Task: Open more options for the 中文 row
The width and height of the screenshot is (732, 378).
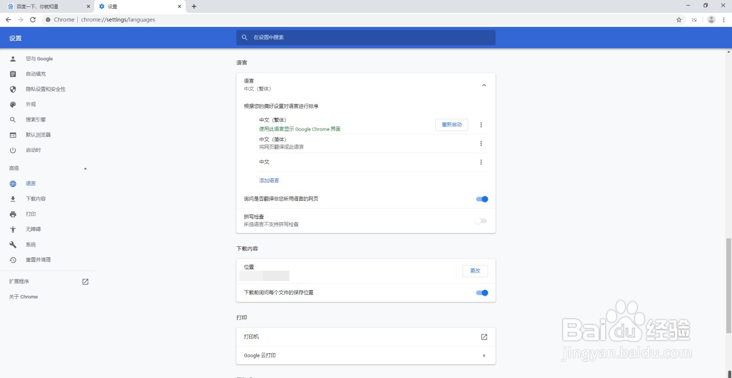Action: point(481,162)
